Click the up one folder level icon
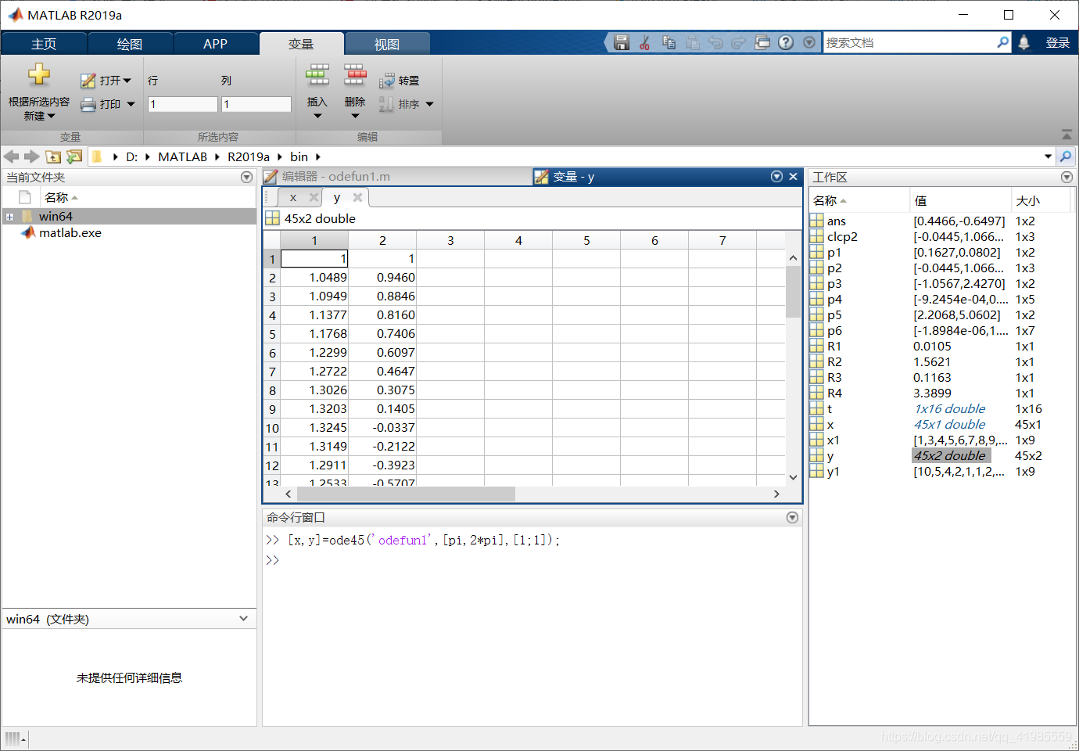 pos(53,156)
